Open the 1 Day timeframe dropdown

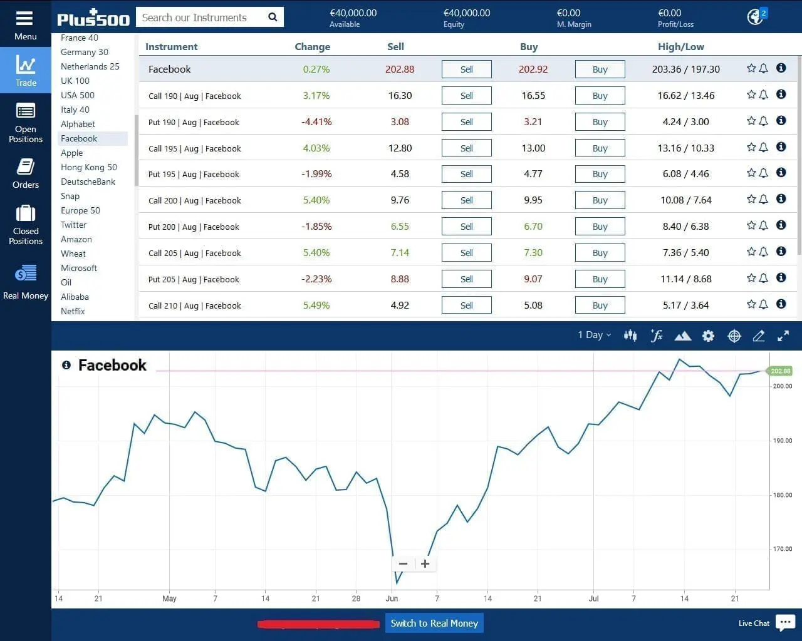click(592, 334)
